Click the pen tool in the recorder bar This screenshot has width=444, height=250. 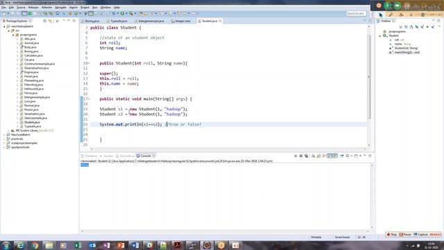(x=391, y=15)
